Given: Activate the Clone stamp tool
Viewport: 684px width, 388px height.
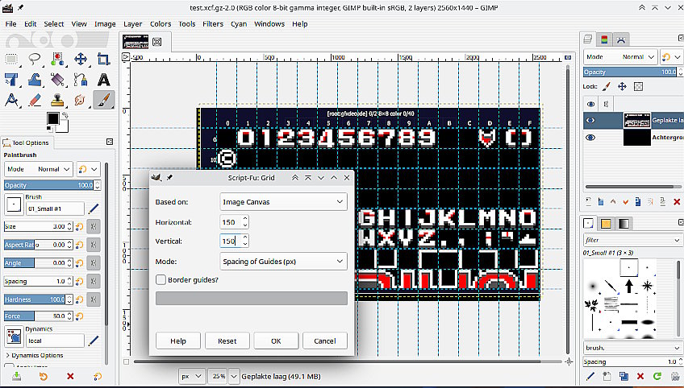Looking at the screenshot, I should (x=57, y=101).
